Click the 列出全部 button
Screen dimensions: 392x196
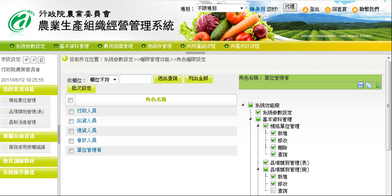point(198,79)
